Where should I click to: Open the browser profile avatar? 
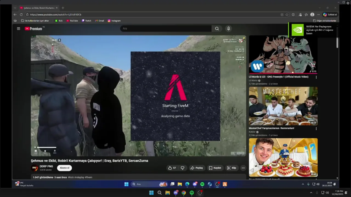click(x=312, y=15)
